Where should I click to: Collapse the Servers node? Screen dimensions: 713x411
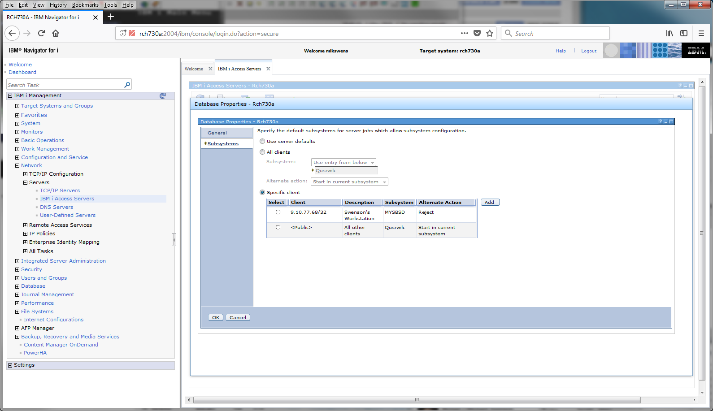(x=25, y=182)
